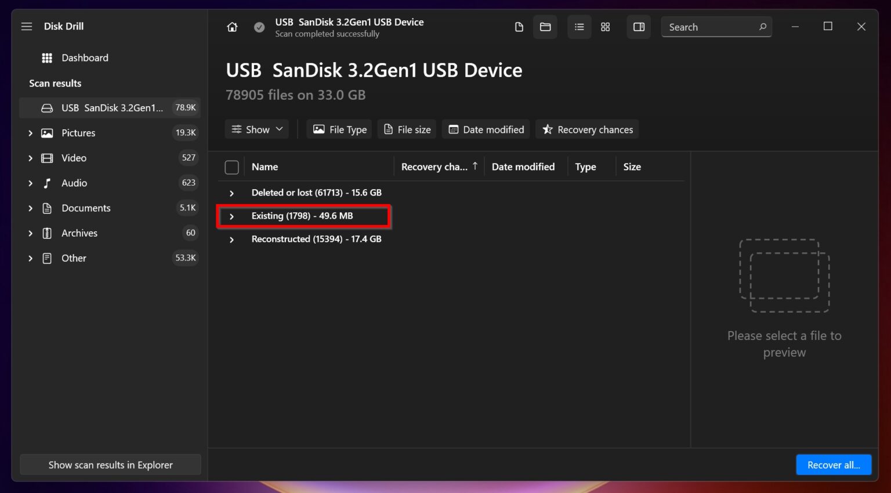The image size is (891, 493).
Task: Select the folder view icon
Action: coord(545,27)
